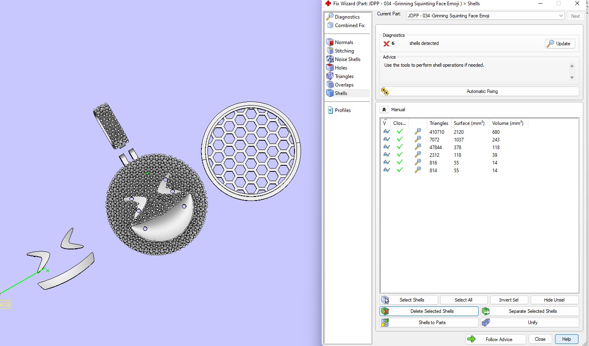Zoom to the 814-triangle shell using its magnifier
This screenshot has width=589, height=346.
tap(418, 170)
